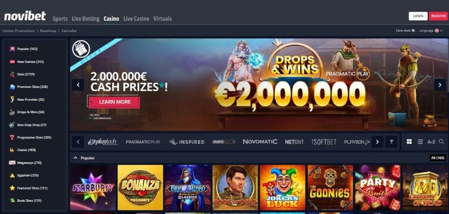Open the Starburst game thumbnail
Viewport: 449px width, 214px height.
(93, 188)
